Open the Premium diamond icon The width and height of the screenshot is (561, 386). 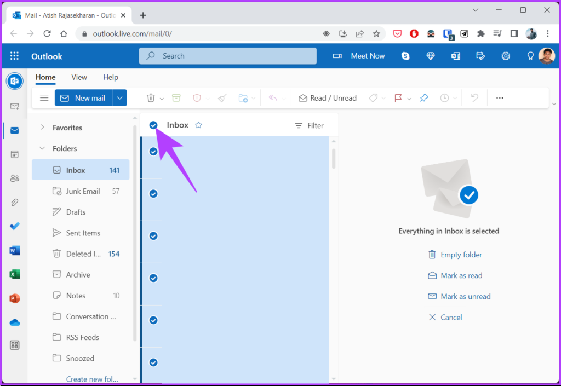click(x=431, y=56)
